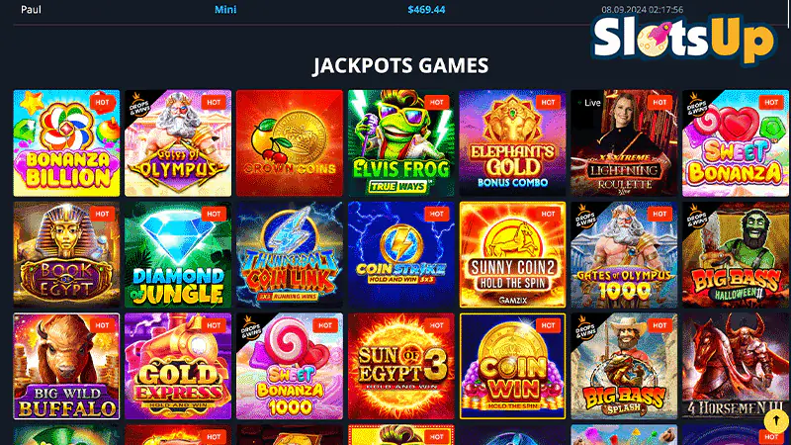Image resolution: width=791 pixels, height=445 pixels.
Task: Select Sunny Coin 2 Hold the Spin
Action: (512, 255)
